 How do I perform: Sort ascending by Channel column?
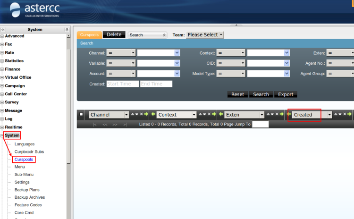click(132, 115)
